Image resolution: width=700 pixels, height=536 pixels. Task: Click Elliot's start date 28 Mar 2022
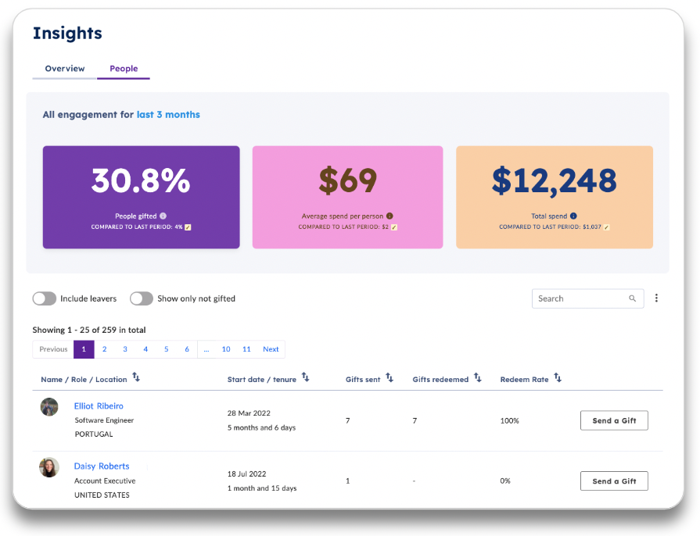[x=249, y=413]
